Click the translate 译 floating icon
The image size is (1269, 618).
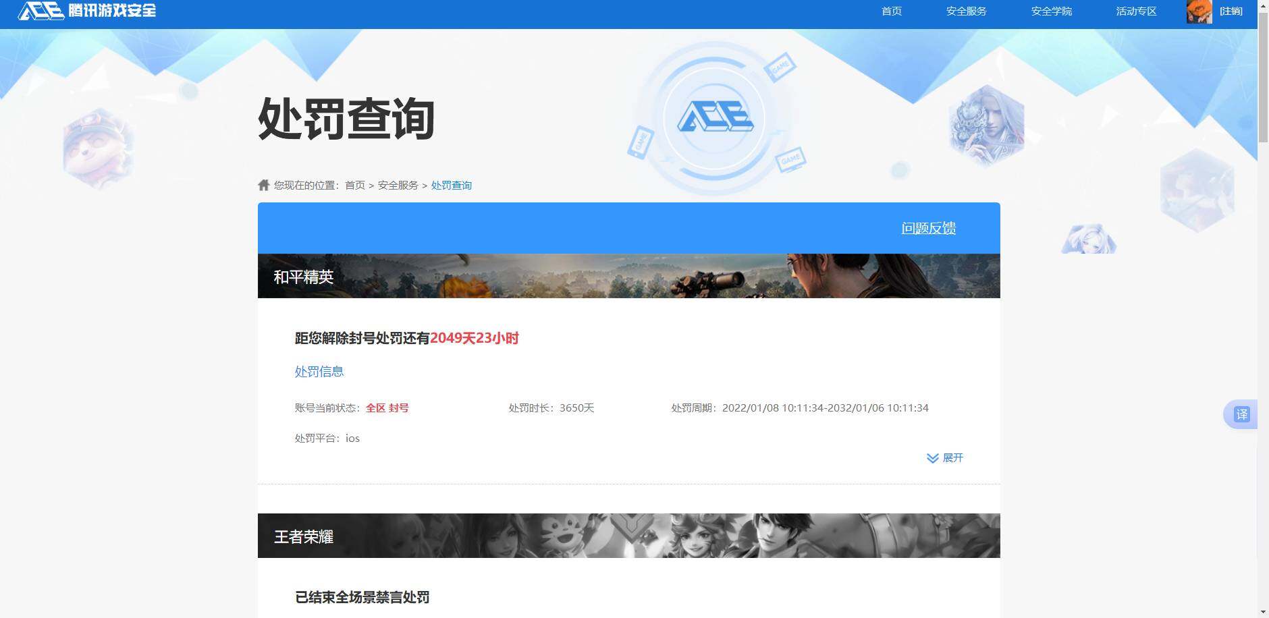coord(1241,414)
